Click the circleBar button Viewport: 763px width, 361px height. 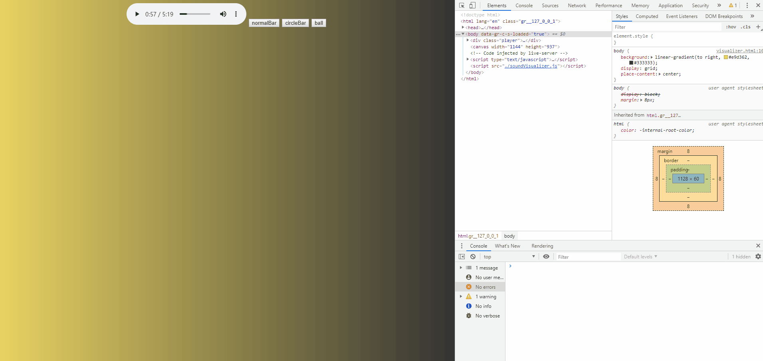(295, 23)
